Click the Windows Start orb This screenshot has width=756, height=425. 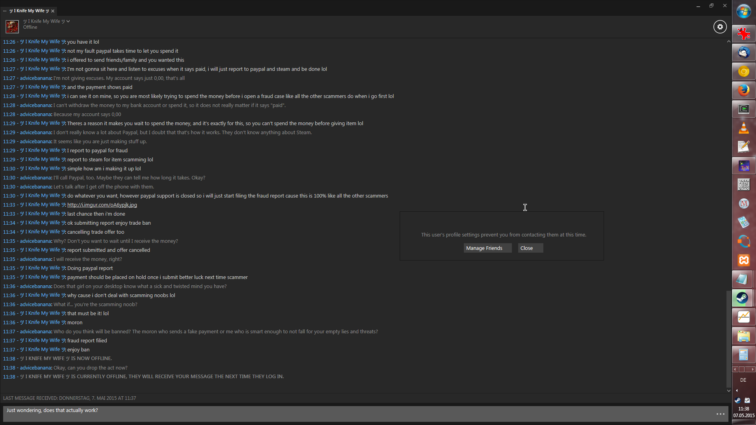pos(743,12)
